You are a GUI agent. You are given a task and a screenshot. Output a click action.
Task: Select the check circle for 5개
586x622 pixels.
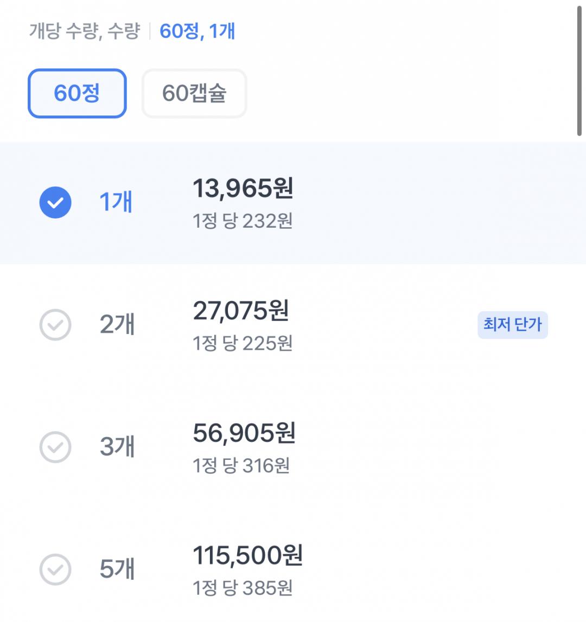pyautogui.click(x=55, y=569)
